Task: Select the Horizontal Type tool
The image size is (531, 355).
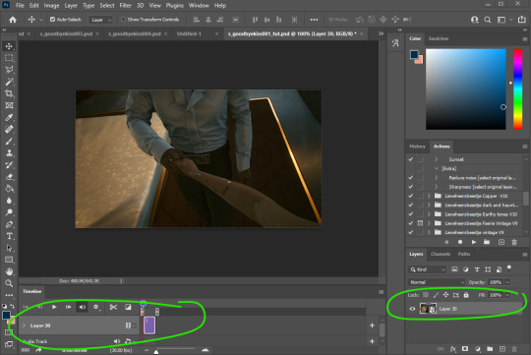Action: 9,236
